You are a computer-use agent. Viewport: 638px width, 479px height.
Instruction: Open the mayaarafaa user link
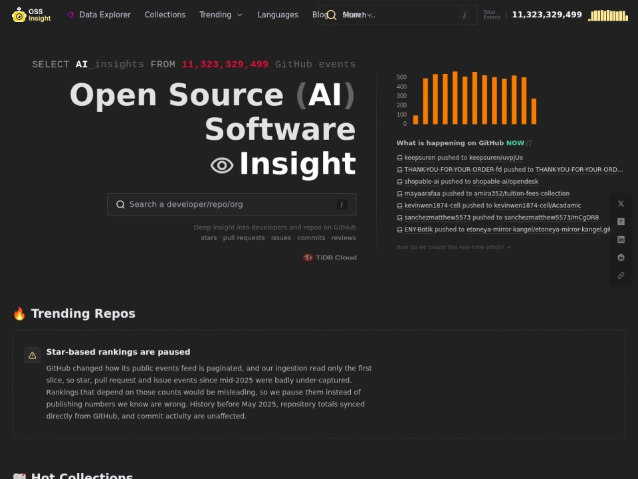422,194
